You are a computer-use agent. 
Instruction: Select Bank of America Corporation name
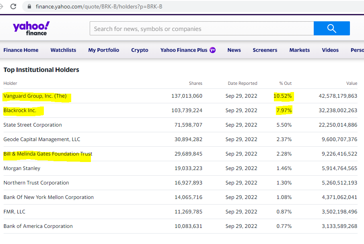coord(38,226)
